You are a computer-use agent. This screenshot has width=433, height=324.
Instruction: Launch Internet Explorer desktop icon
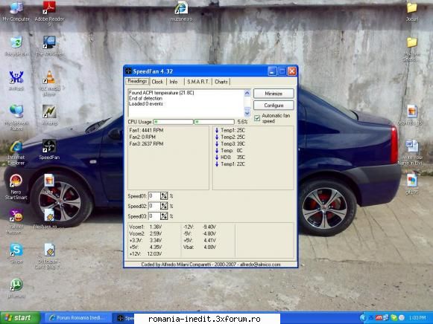16,153
